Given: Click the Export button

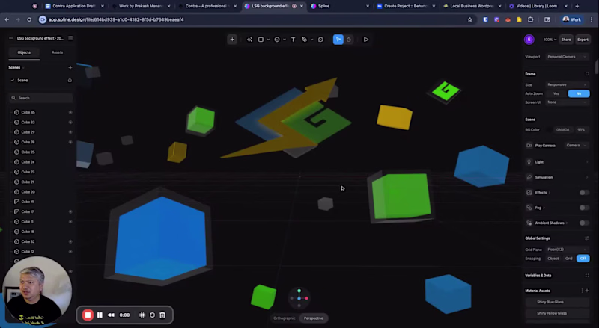Looking at the screenshot, I should [x=583, y=40].
